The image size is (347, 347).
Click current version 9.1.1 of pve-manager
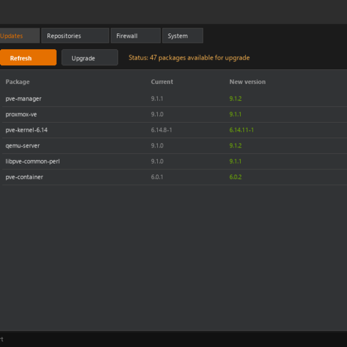tap(157, 99)
